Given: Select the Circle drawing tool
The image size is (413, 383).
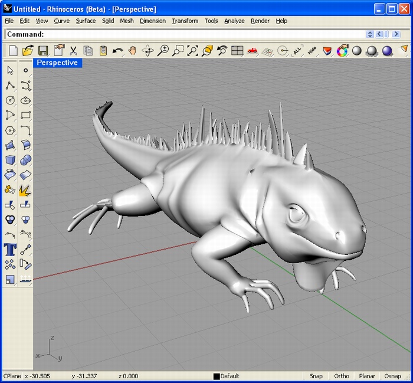Looking at the screenshot, I should click(x=10, y=100).
